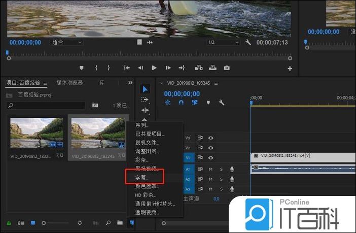This screenshot has width=356, height=233.
Task: Mute audio track A1
Action: pos(210,169)
